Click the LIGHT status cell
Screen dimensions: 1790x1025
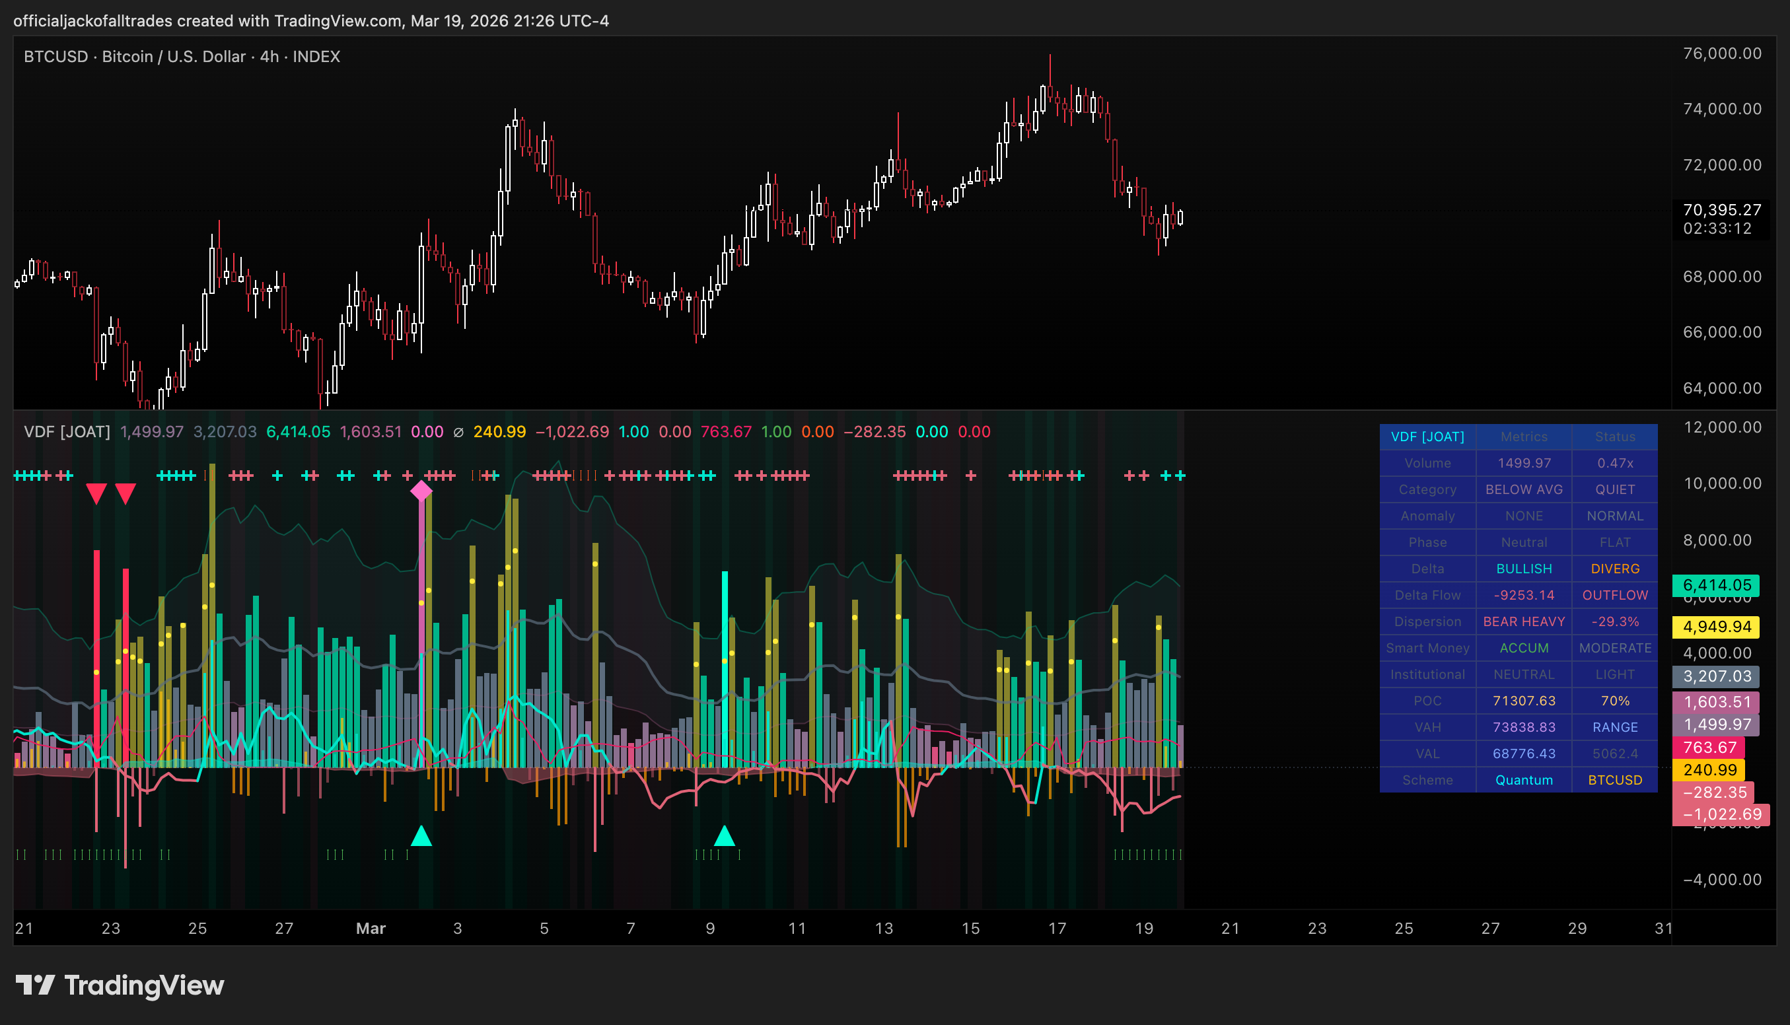coord(1615,674)
